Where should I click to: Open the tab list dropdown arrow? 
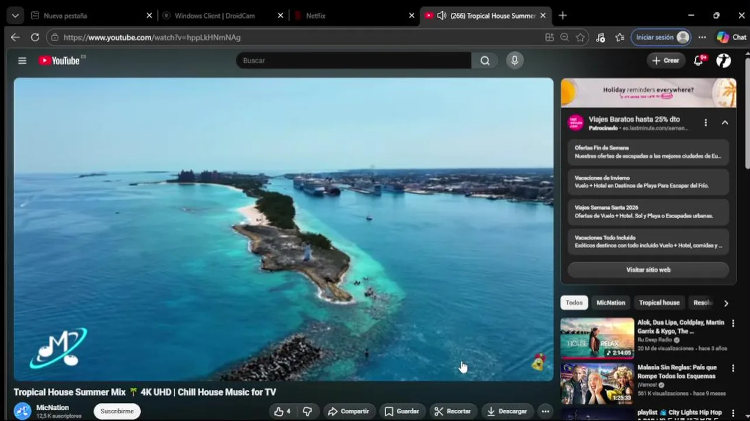[15, 16]
